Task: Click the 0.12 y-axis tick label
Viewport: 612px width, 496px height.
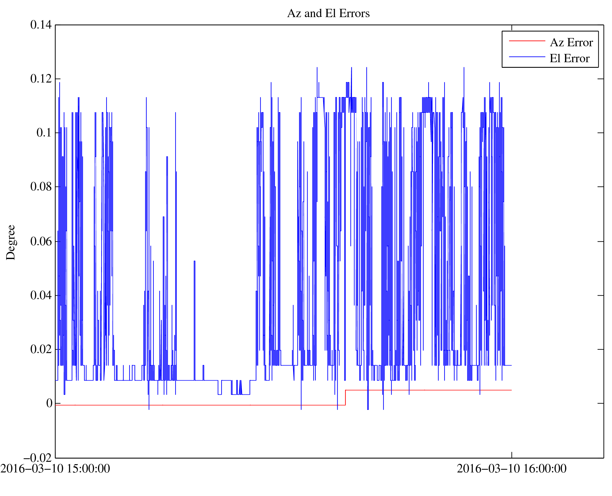Action: pos(41,79)
